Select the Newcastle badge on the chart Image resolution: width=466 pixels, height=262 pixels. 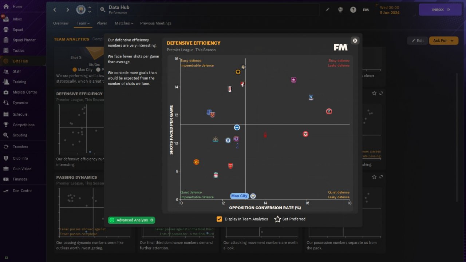click(x=215, y=139)
